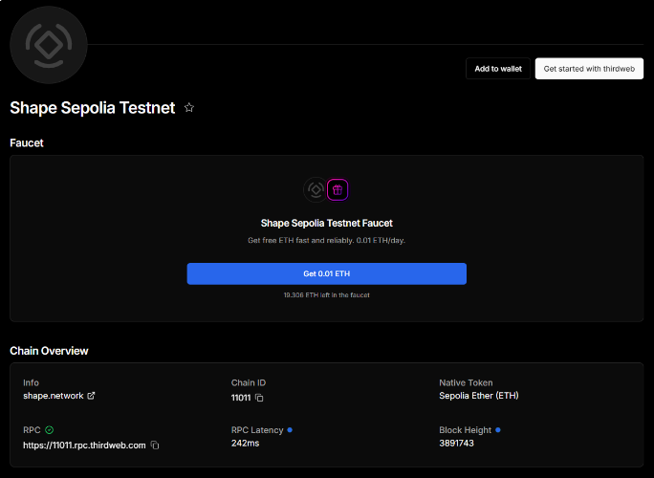Click the green RPC status check icon
Image resolution: width=654 pixels, height=478 pixels.
(x=49, y=430)
